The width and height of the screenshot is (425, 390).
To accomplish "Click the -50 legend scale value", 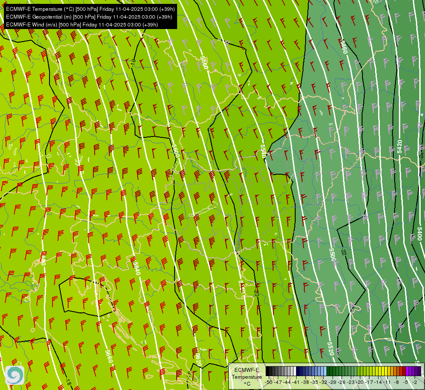I will [268, 382].
